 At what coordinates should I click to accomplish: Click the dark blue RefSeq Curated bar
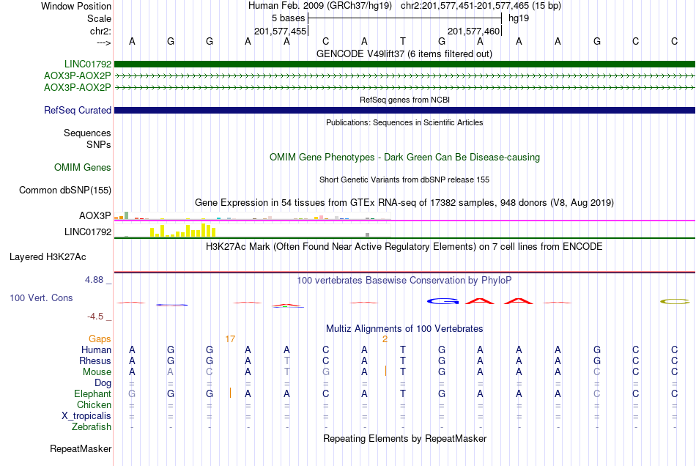(404, 110)
